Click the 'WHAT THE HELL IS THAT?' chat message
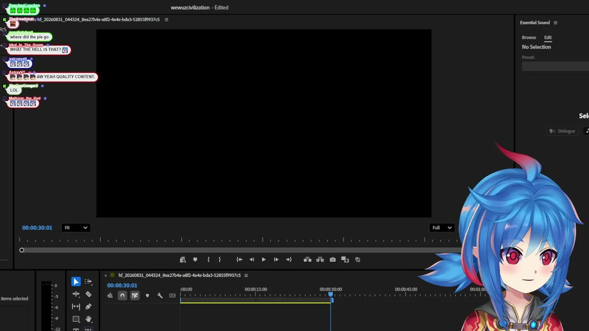589x331 pixels. [39, 50]
